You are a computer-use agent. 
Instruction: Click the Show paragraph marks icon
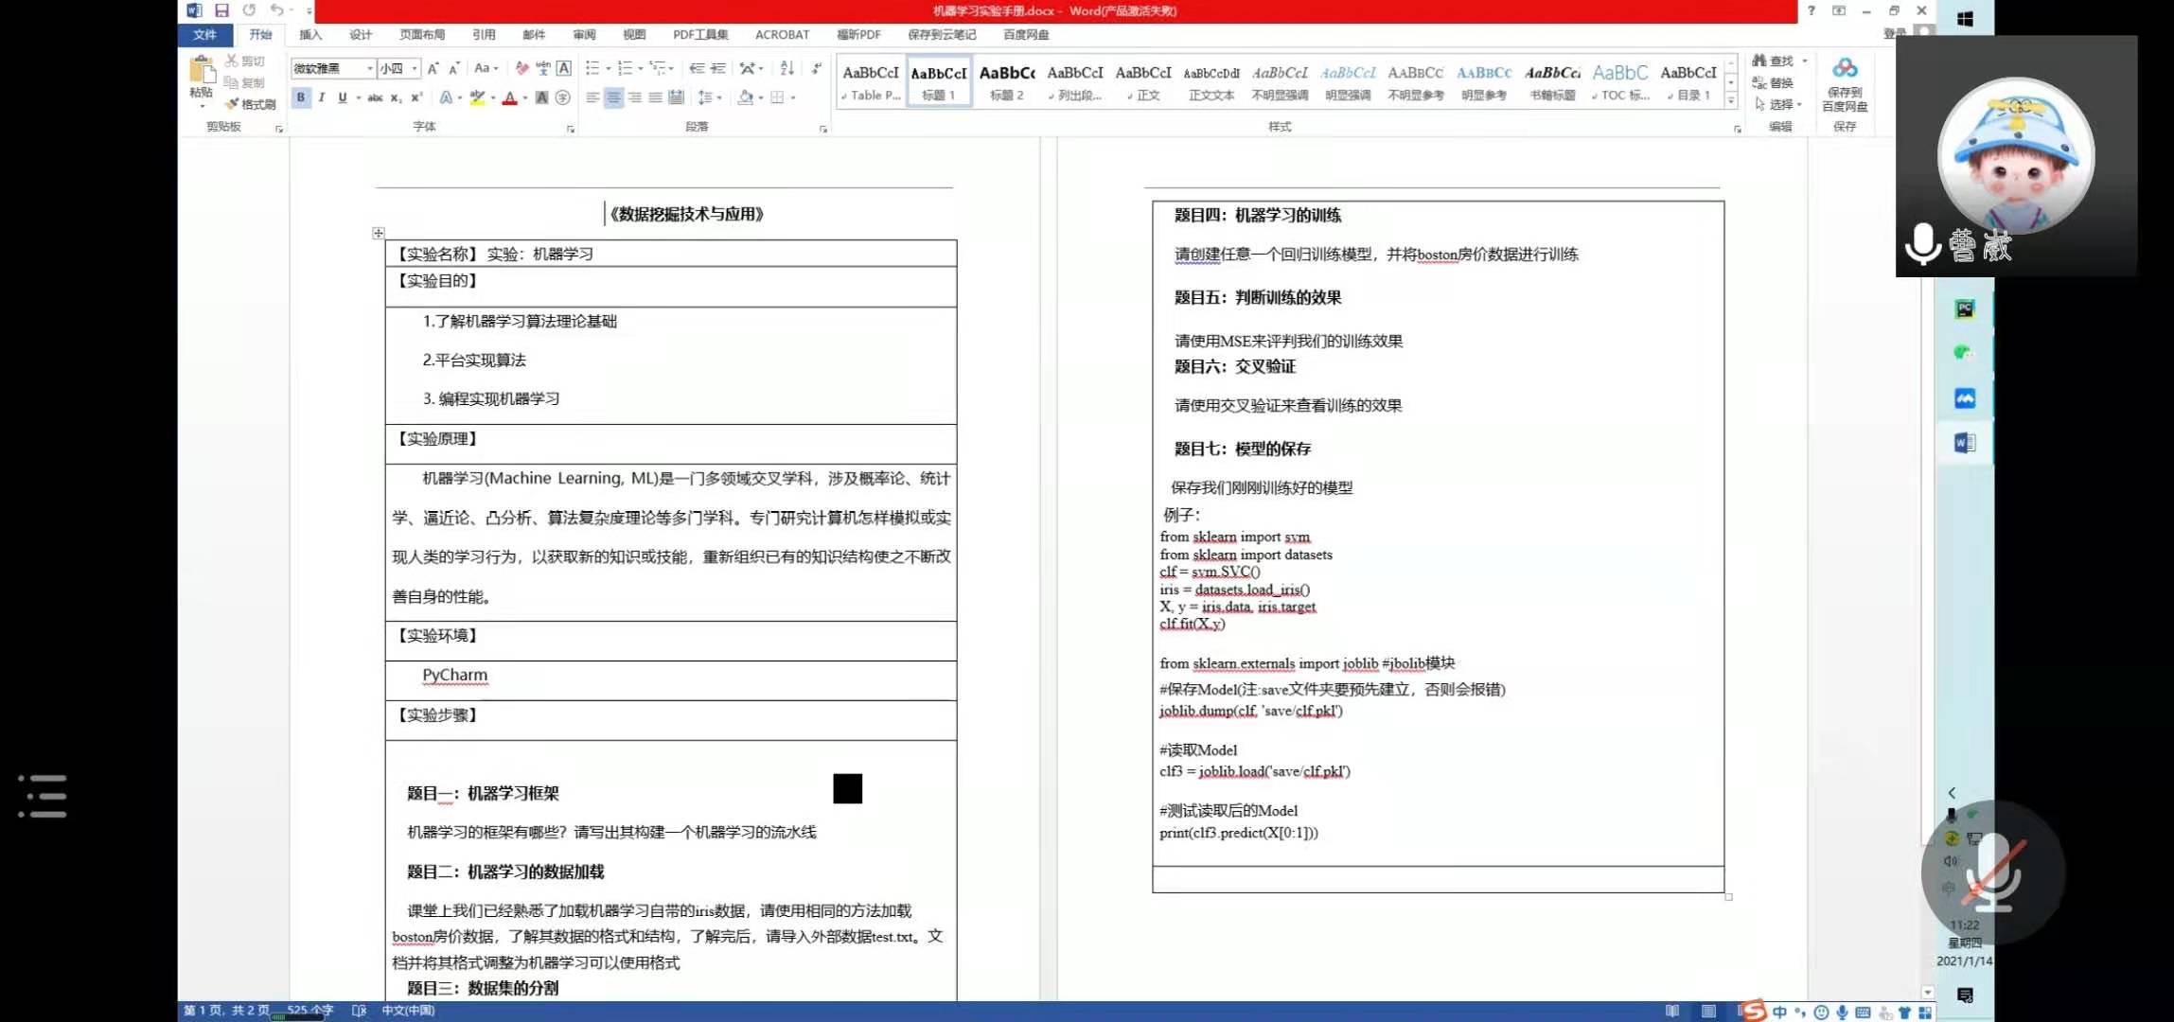point(817,68)
